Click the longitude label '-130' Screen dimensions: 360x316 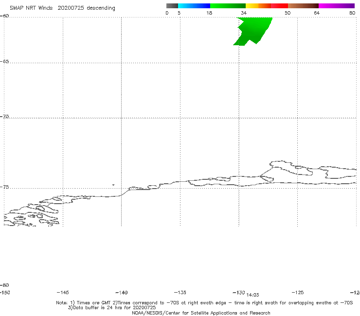(239, 292)
